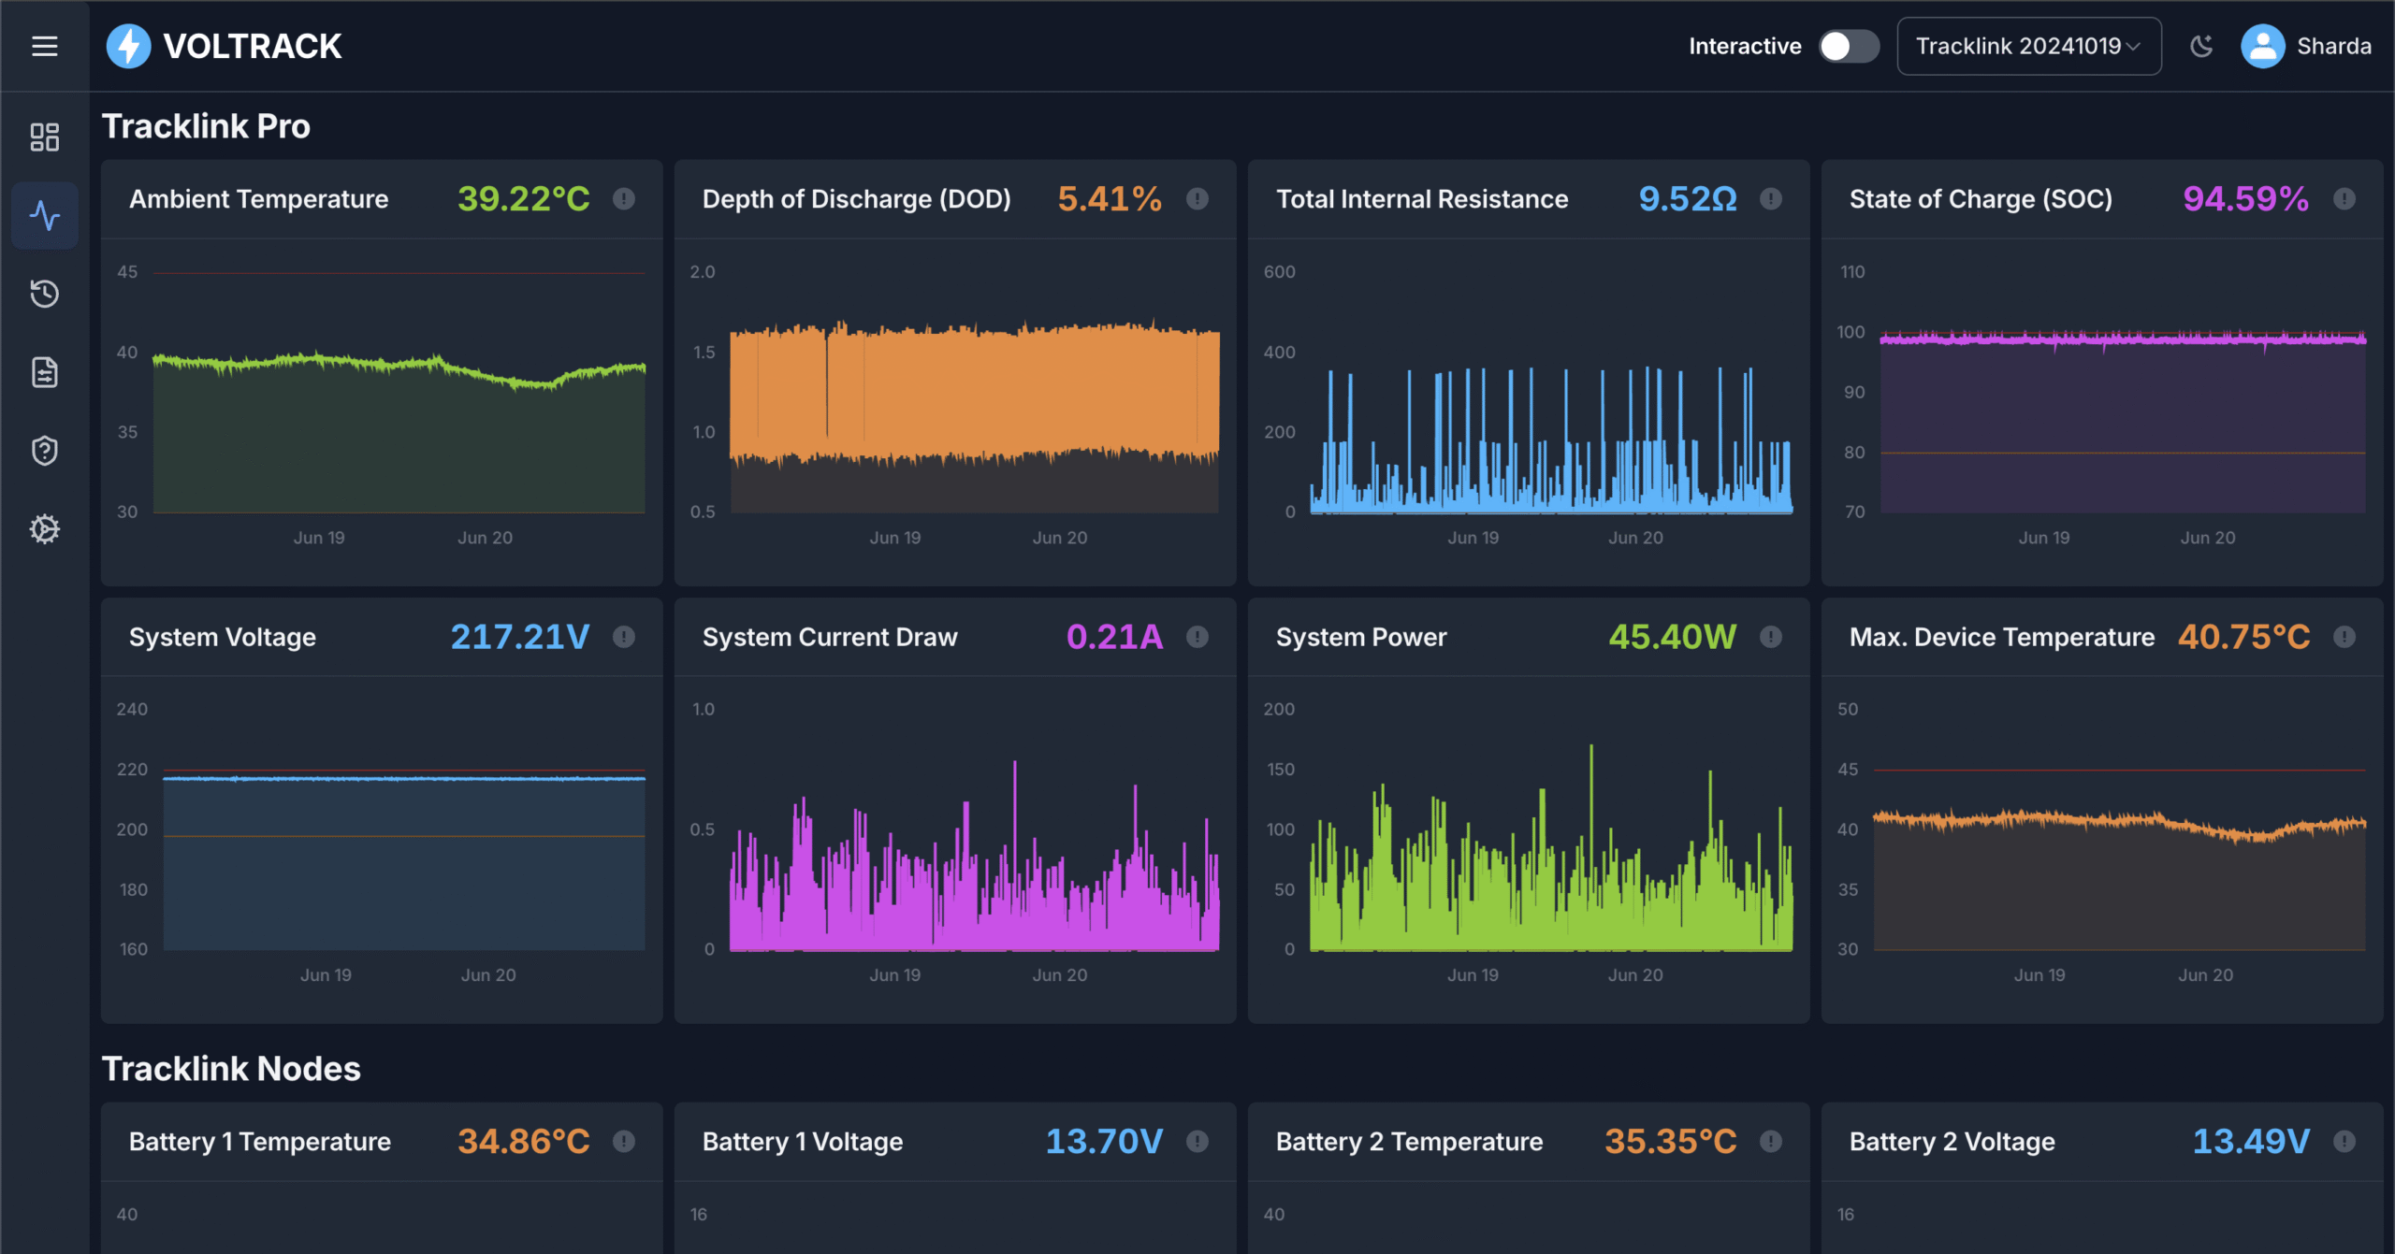Open the dashboard grid view icon
The image size is (2395, 1254).
(x=44, y=137)
